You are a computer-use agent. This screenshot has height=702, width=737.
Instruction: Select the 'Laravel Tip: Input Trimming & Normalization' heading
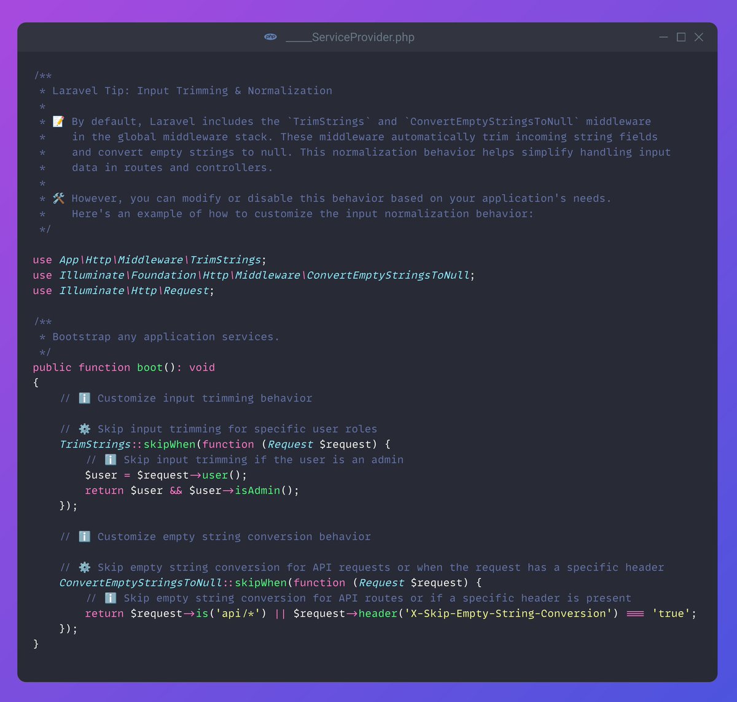[192, 90]
